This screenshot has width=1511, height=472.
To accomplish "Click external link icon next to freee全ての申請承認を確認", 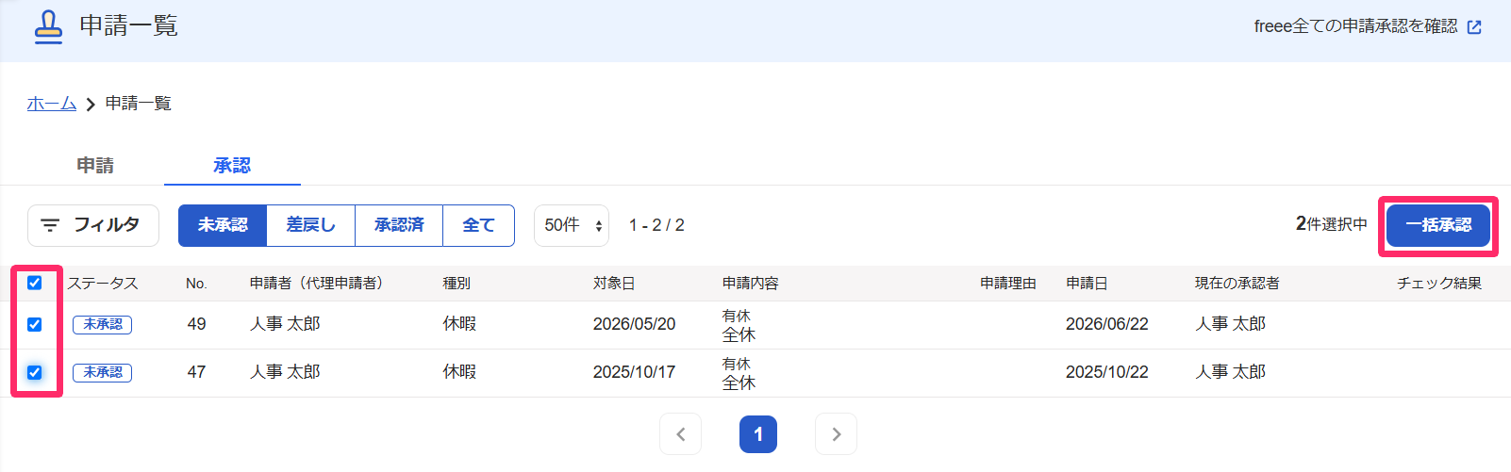I will pos(1474,27).
